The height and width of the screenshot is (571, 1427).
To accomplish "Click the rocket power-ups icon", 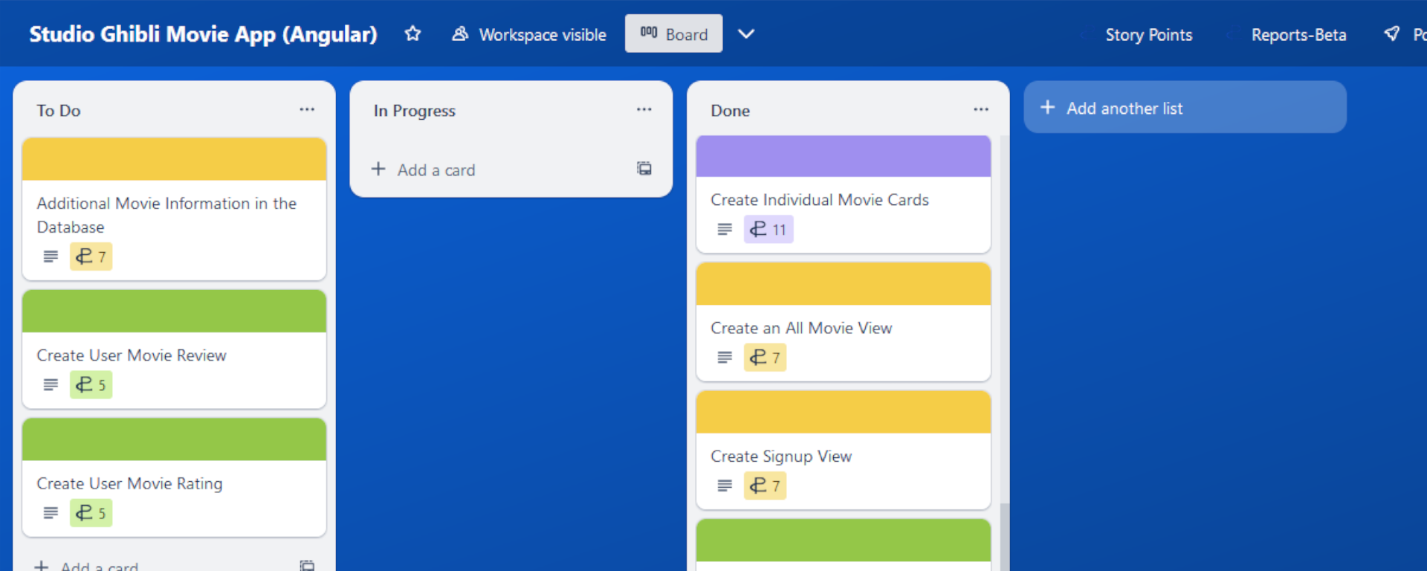I will pyautogui.click(x=1391, y=33).
